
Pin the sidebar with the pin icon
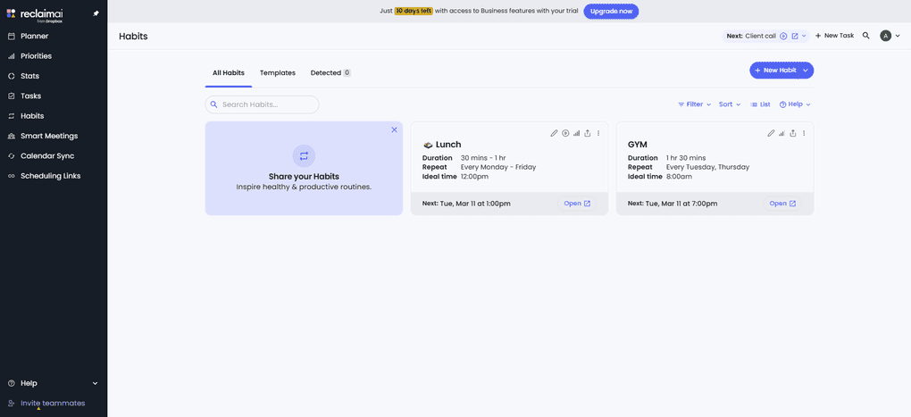96,13
